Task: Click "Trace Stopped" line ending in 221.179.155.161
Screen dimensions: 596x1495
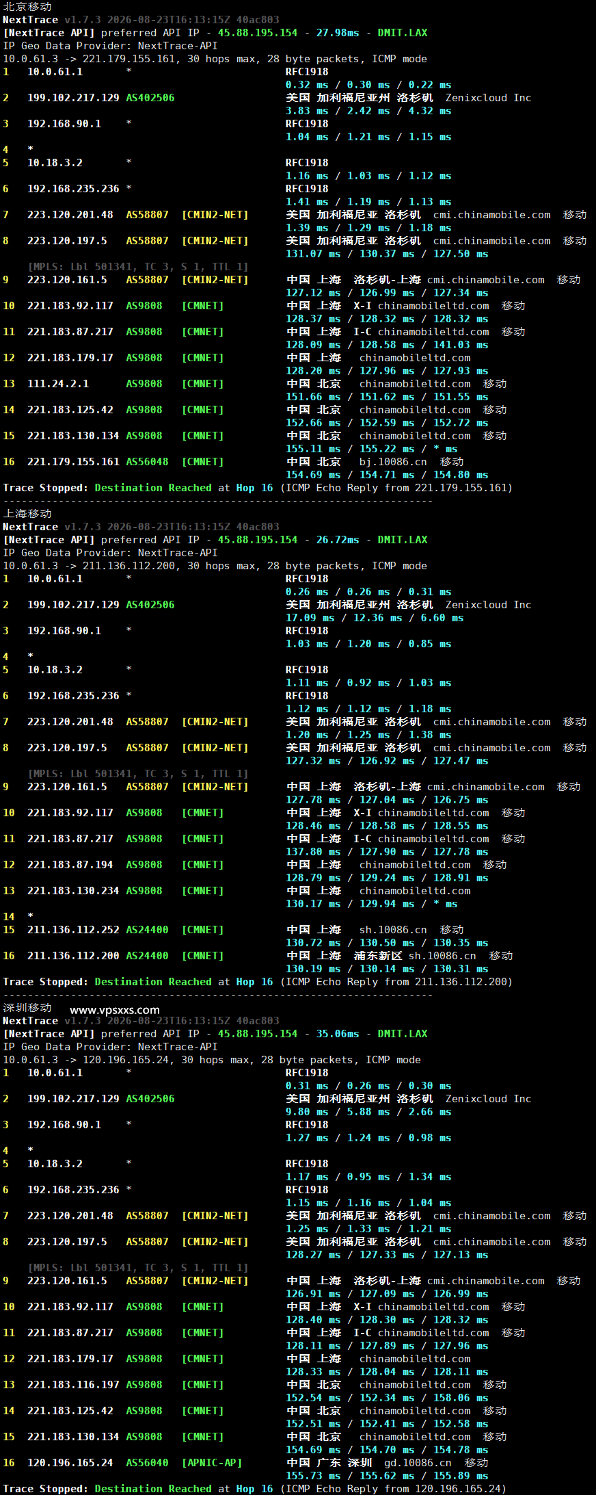Action: coord(258,488)
